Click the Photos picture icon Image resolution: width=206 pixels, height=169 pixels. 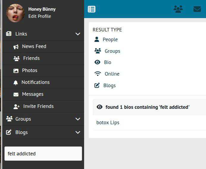point(16,71)
